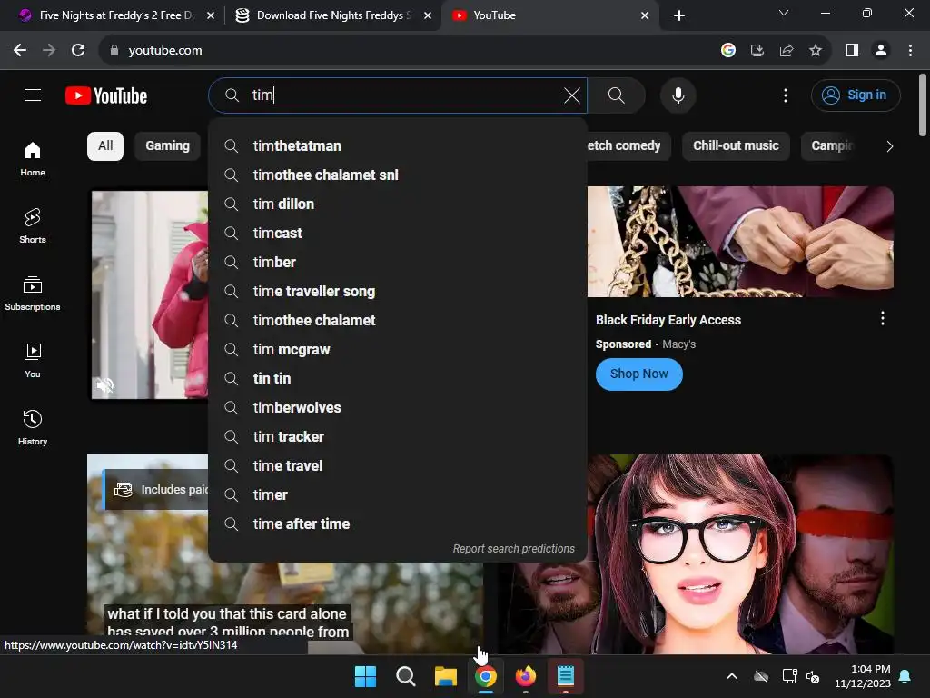Start voice search with the microphone icon
930x698 pixels.
tap(678, 95)
